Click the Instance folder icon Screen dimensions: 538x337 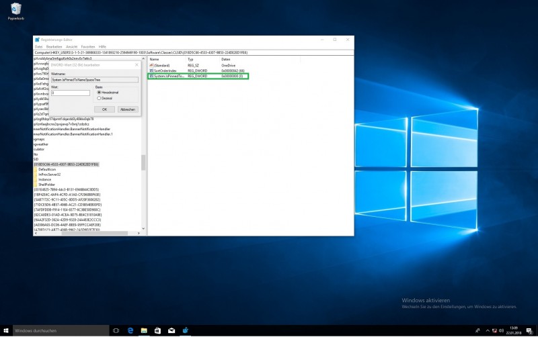36,179
